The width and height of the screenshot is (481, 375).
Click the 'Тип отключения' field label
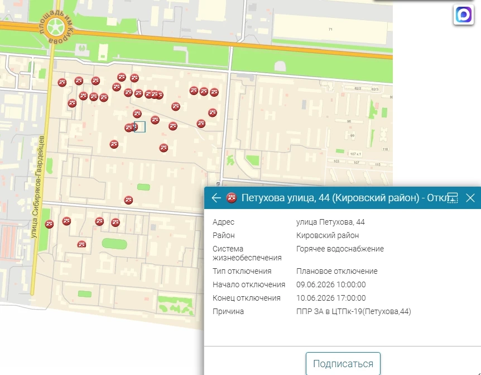[x=242, y=271]
